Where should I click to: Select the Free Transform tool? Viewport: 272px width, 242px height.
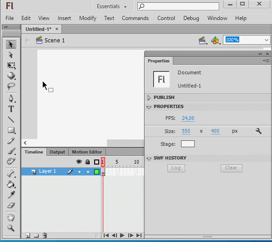point(11,65)
